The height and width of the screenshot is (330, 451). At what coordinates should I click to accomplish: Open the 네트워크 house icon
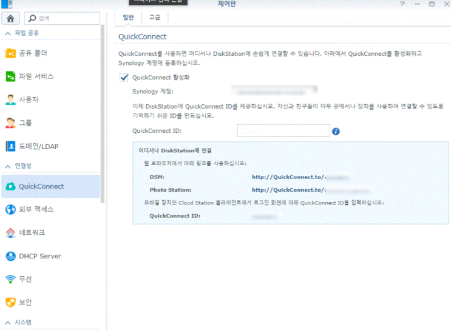(x=11, y=232)
